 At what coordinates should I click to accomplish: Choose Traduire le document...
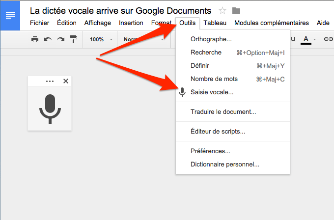233,112
